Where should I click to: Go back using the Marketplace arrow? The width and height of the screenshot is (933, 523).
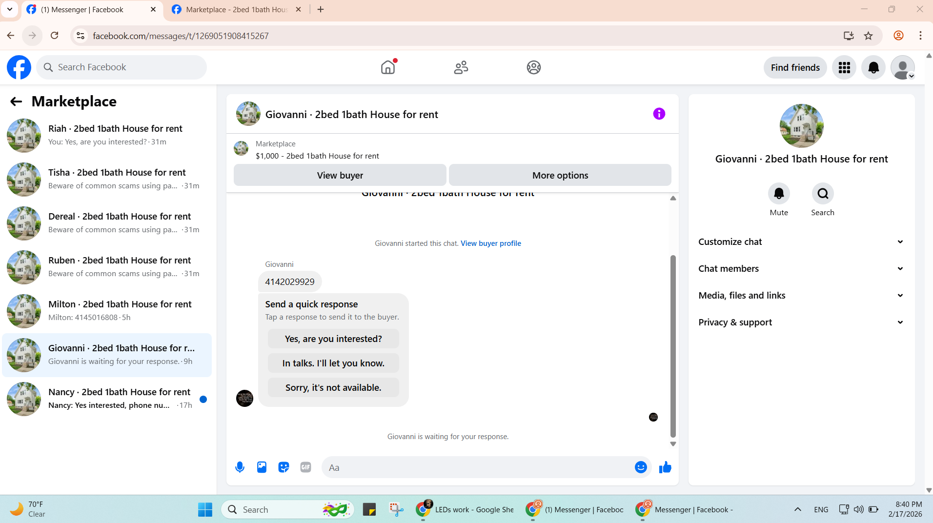pyautogui.click(x=16, y=101)
